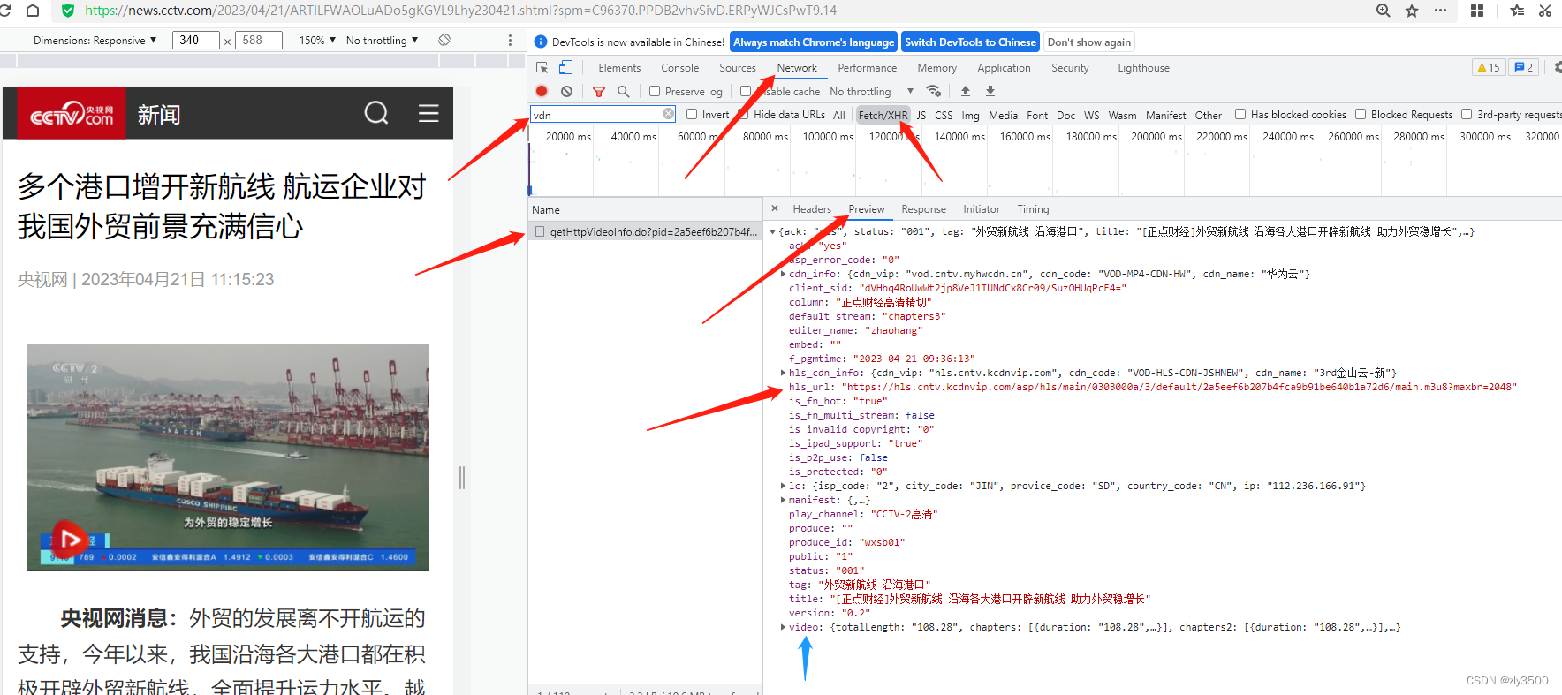
Task: Click the import HAR file upload icon
Action: [966, 91]
